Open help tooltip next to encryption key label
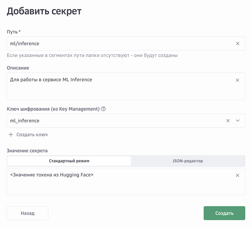The image size is (252, 229). pos(103,109)
